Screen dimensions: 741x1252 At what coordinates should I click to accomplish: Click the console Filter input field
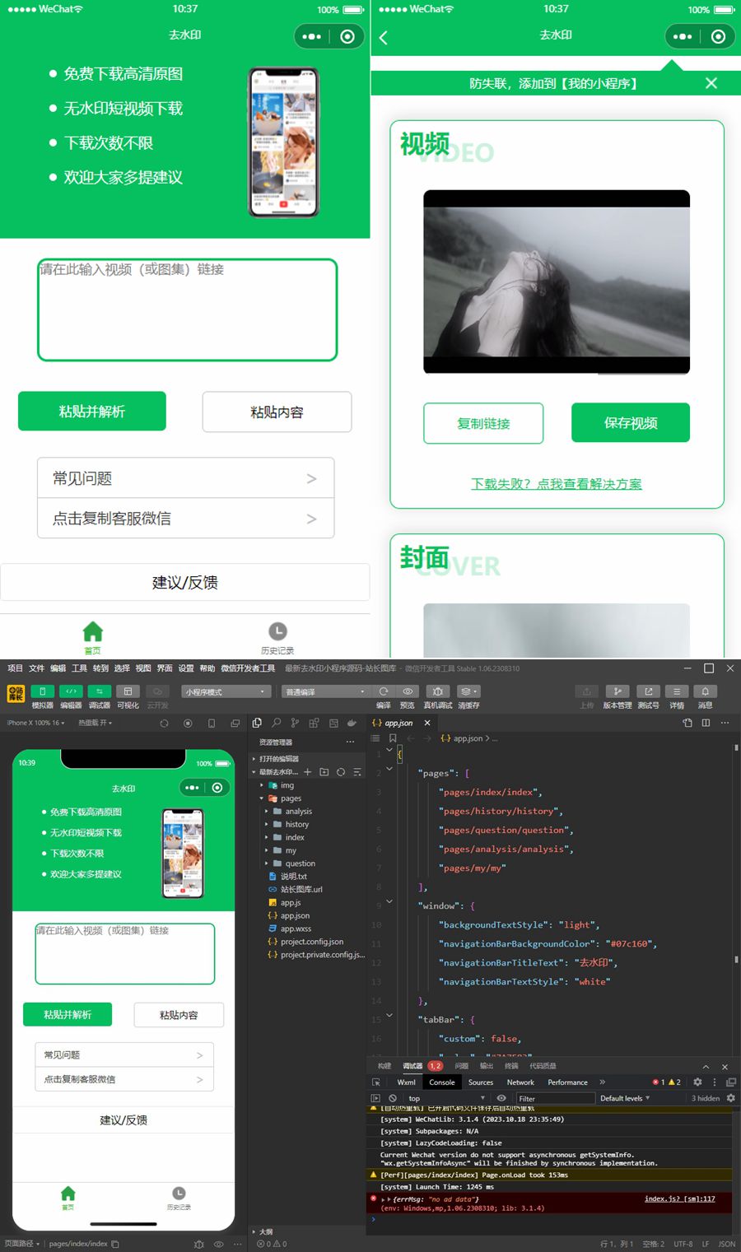(554, 1098)
